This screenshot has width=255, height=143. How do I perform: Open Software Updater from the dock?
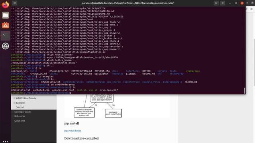pyautogui.click(x=5, y=46)
